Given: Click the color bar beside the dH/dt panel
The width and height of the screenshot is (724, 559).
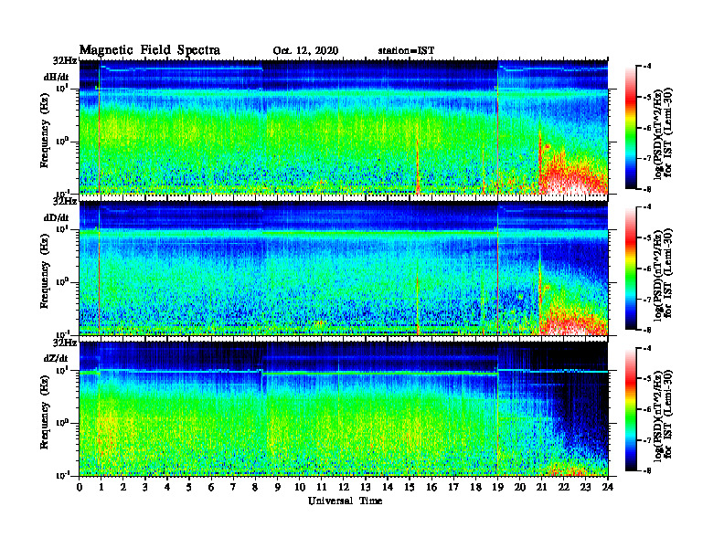Looking at the screenshot, I should [x=631, y=127].
